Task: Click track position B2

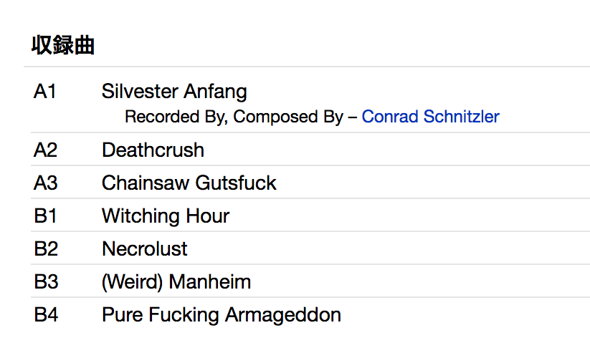Action: coord(45,248)
